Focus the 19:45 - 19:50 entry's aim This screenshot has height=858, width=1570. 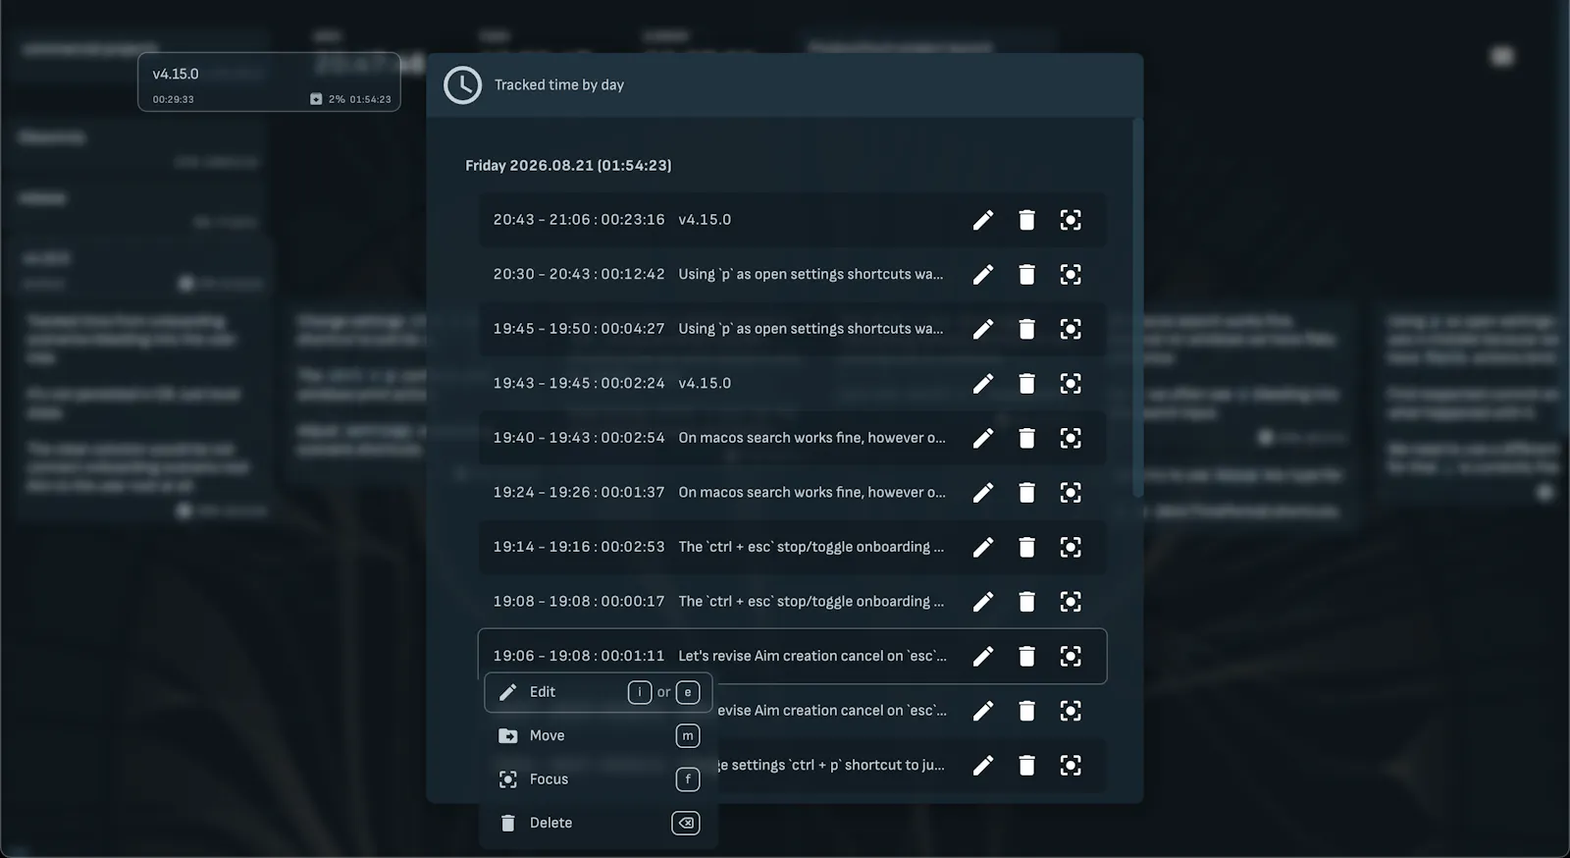[1071, 329]
